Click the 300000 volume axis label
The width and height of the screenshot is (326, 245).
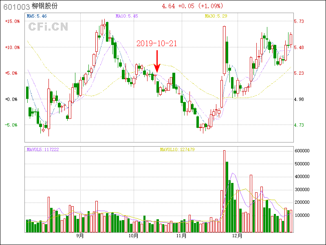[x=302, y=189]
